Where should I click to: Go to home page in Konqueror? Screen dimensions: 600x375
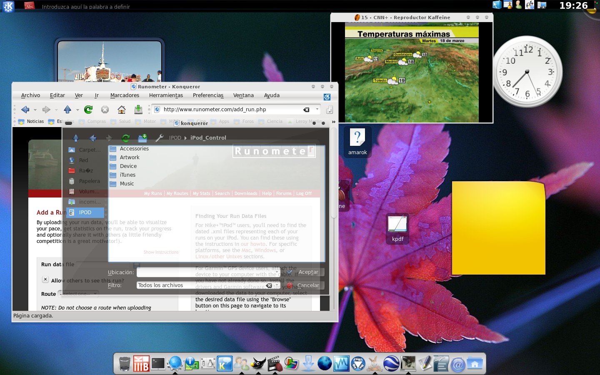122,110
